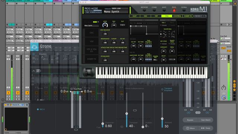This screenshot has width=238, height=134.
Task: Open track 1 Monitor Auto dropdown
Action: tap(10, 36)
